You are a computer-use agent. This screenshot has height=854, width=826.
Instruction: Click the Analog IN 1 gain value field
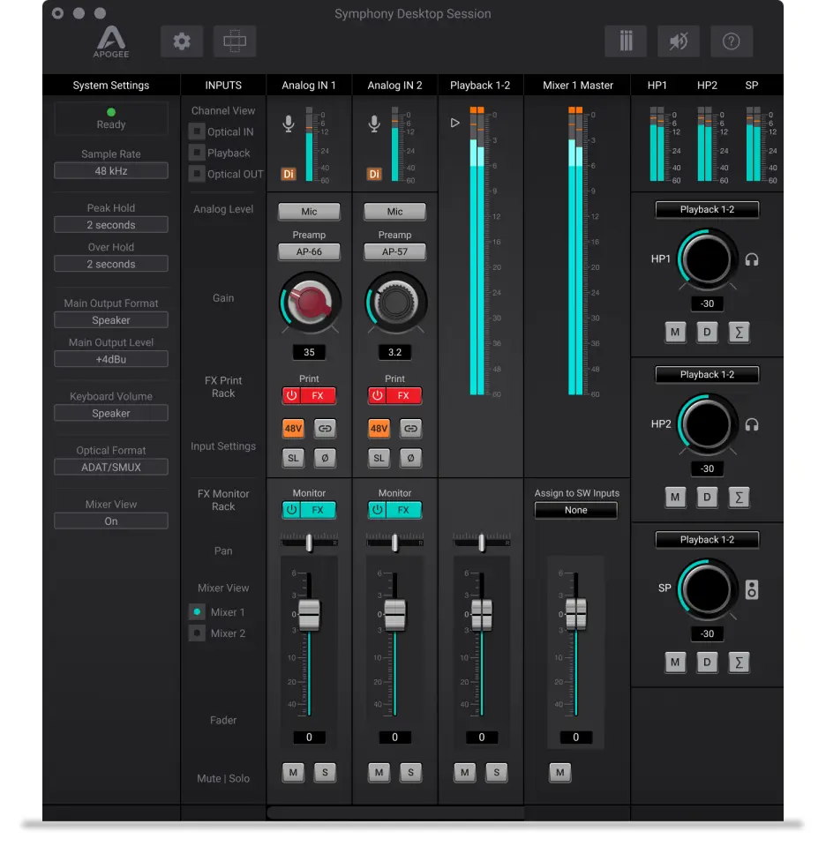309,352
